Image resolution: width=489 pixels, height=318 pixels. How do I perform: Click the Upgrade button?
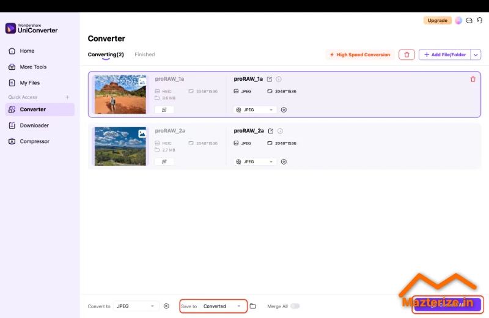pos(437,20)
